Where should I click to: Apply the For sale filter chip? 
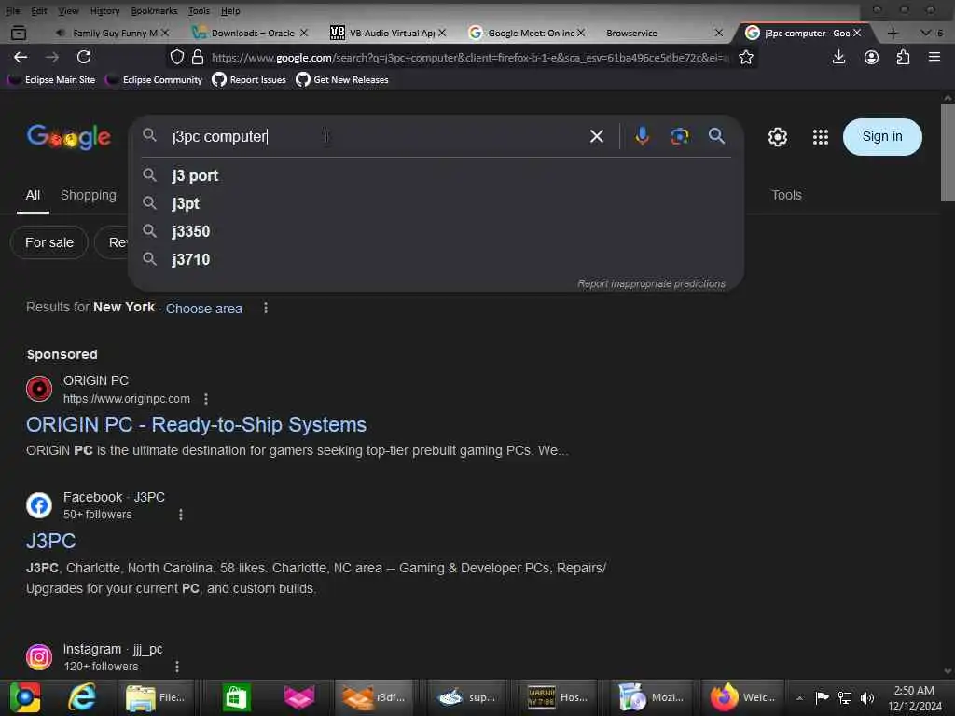pos(49,242)
